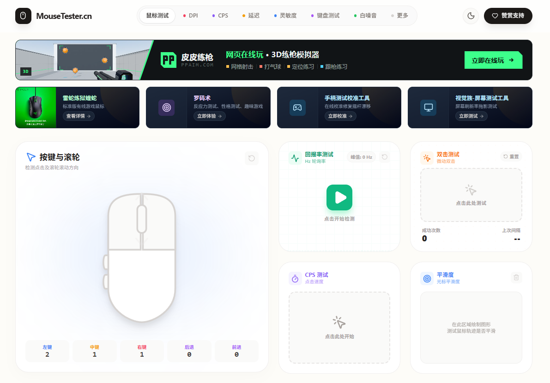Open the 键盘测试 tab
The image size is (550, 383).
(x=325, y=16)
